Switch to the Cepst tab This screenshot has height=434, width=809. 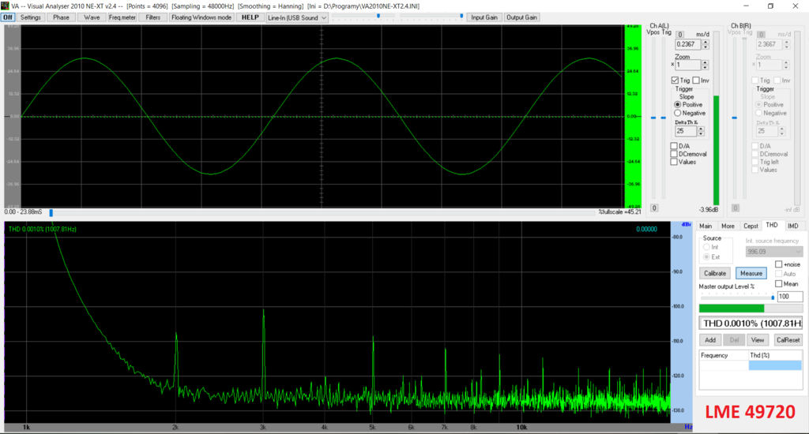click(750, 226)
